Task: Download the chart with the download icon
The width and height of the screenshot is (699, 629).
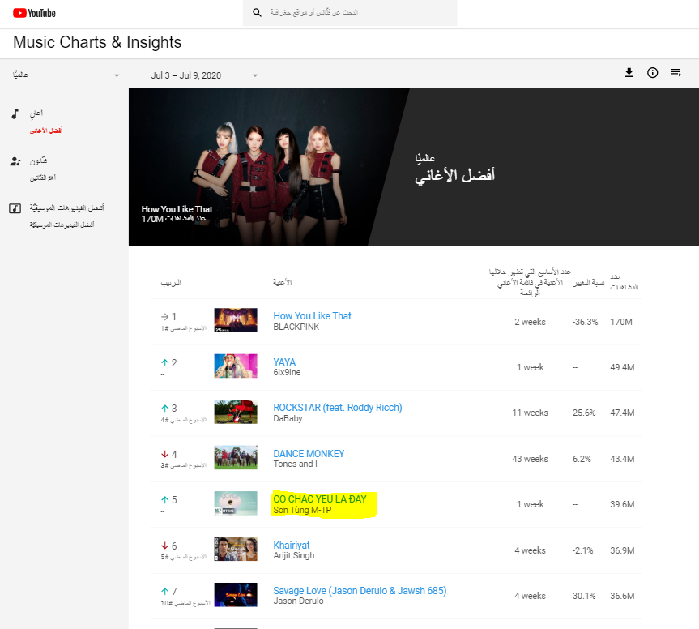Action: coord(629,73)
